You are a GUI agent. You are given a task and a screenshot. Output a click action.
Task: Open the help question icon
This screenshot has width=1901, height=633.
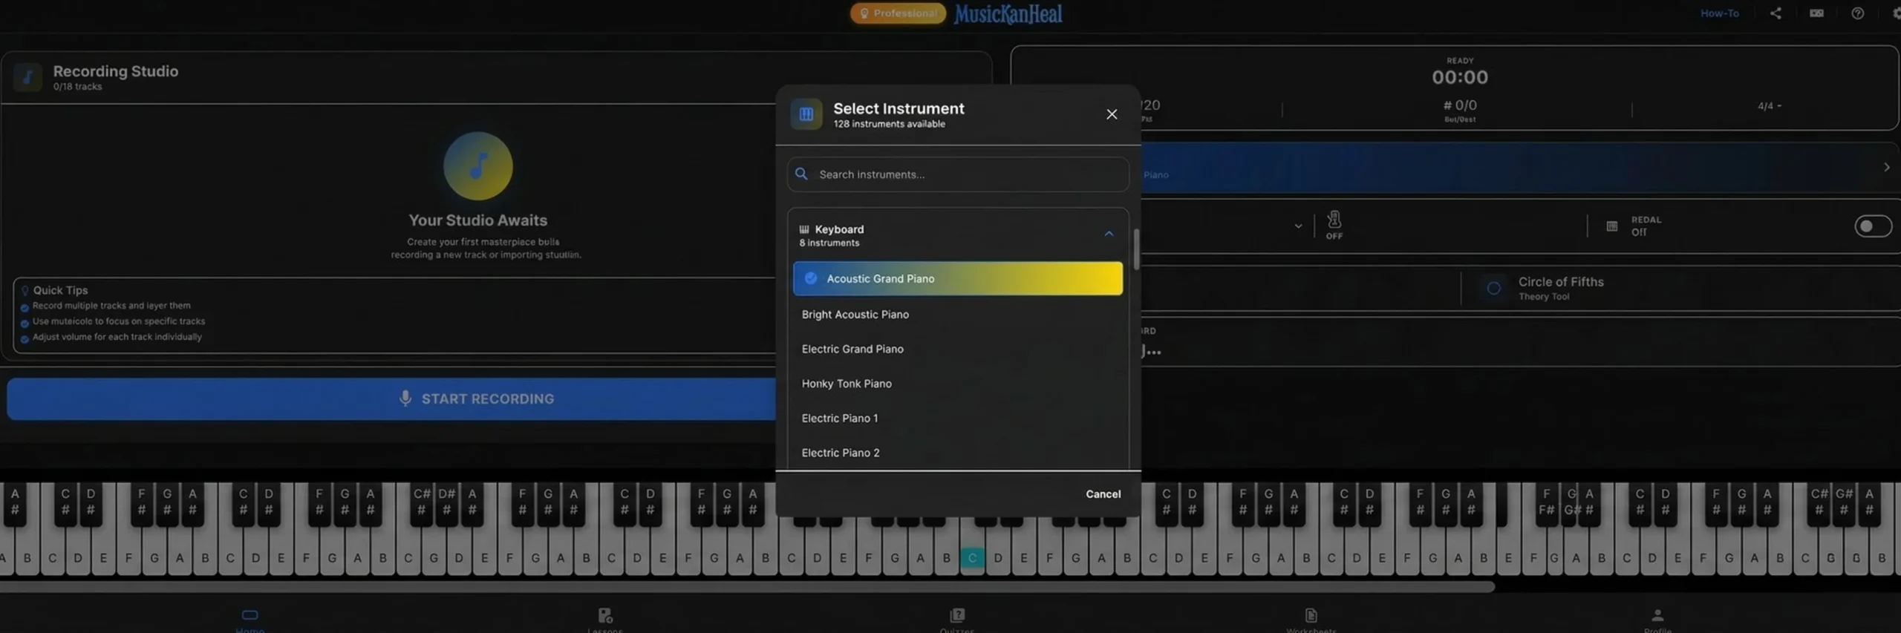pyautogui.click(x=1856, y=13)
